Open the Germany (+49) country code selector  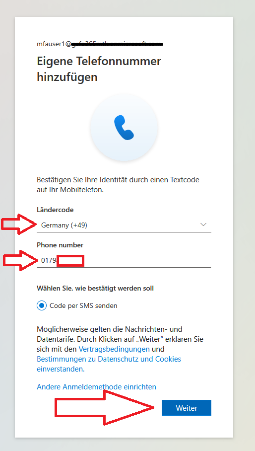point(124,225)
